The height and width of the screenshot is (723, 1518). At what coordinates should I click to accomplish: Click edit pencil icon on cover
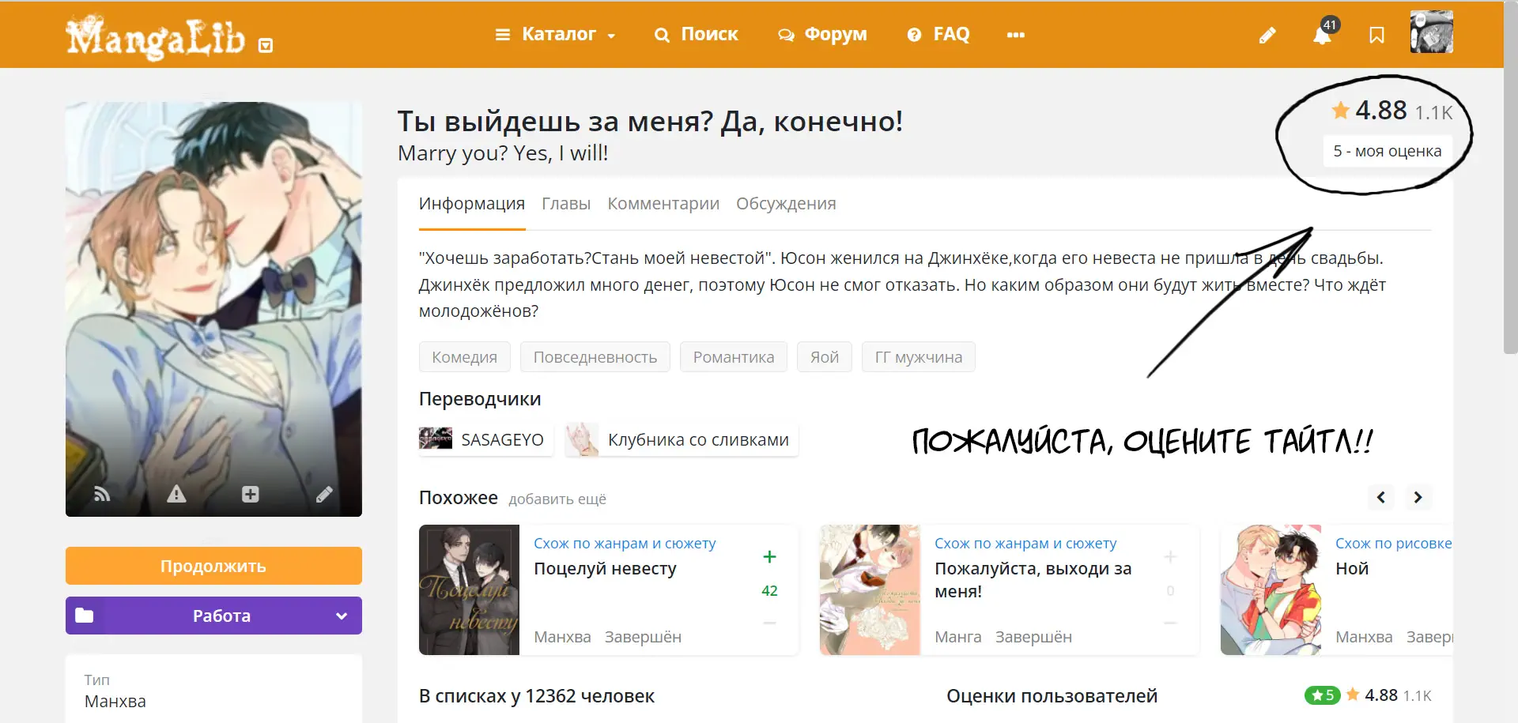(x=324, y=495)
